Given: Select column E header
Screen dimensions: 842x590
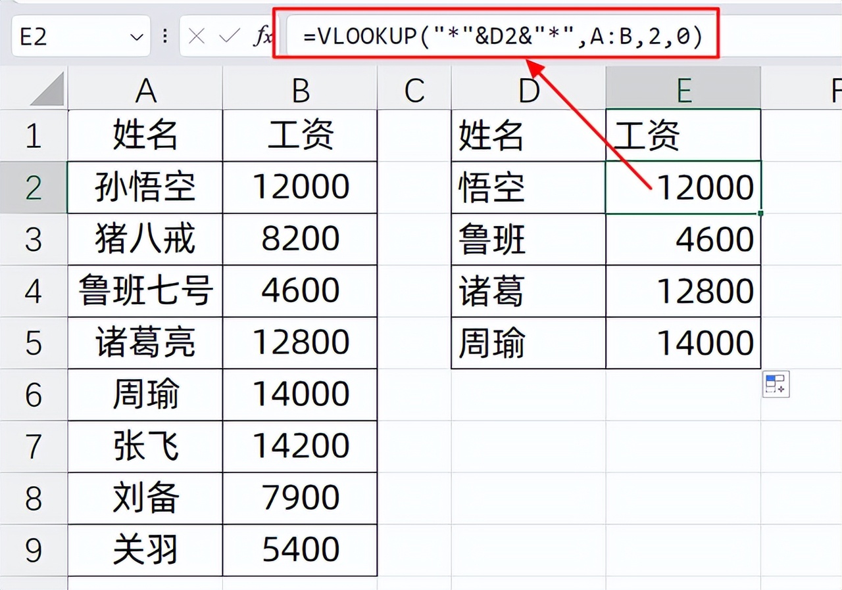Looking at the screenshot, I should pyautogui.click(x=683, y=89).
